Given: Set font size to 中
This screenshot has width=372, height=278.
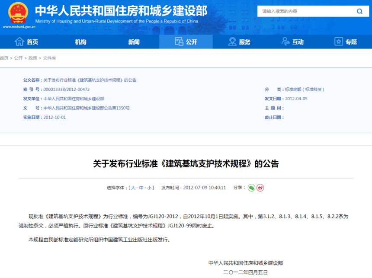Looking at the screenshot, I should (x=141, y=188).
